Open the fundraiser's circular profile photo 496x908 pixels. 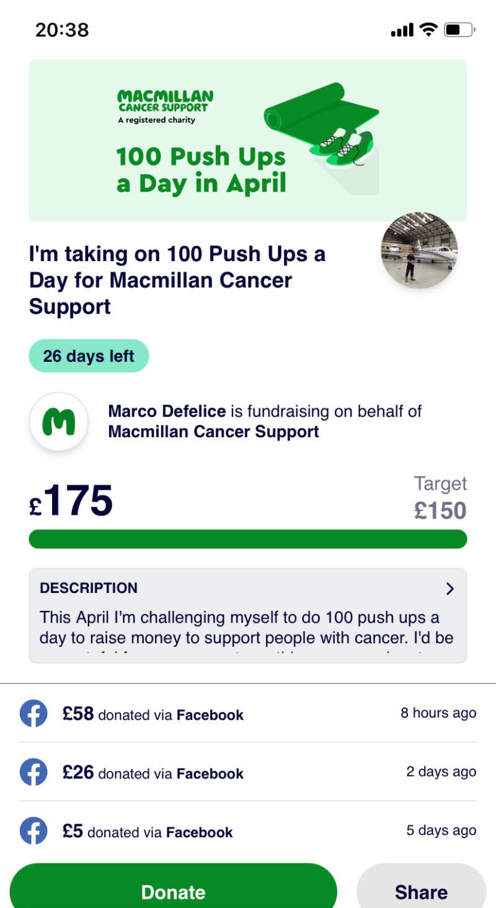tap(419, 250)
